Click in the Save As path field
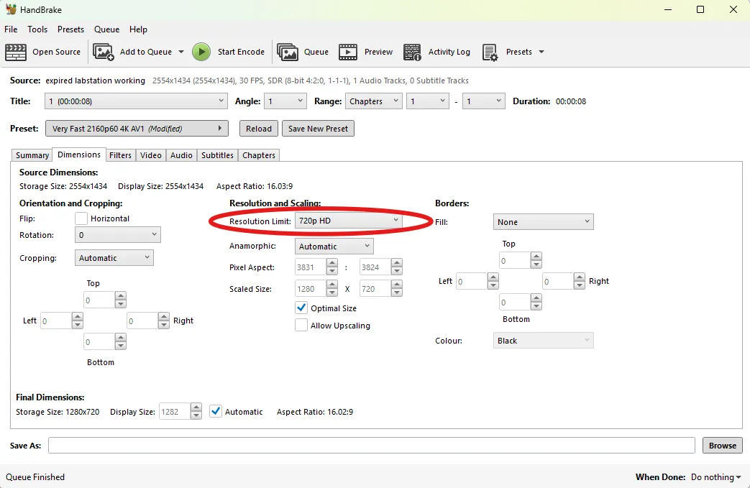Screen dimensions: 750x488 [372, 445]
